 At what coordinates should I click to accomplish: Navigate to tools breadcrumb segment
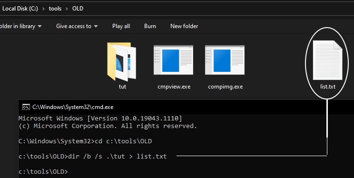55,9
